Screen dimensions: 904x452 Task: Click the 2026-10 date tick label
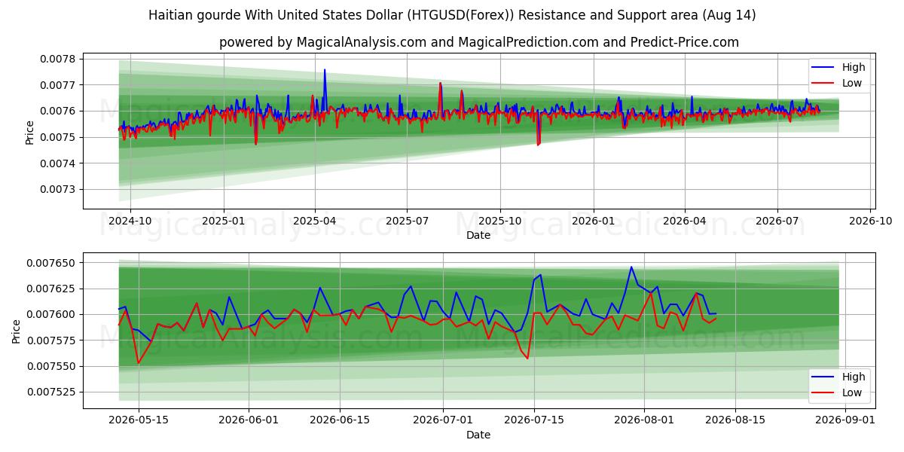pos(870,221)
